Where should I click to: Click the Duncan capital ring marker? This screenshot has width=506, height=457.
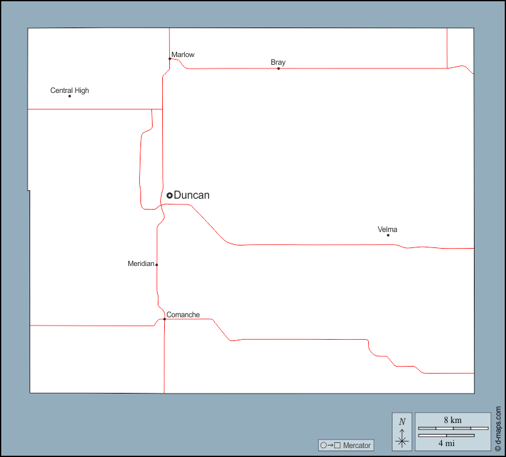tap(169, 195)
